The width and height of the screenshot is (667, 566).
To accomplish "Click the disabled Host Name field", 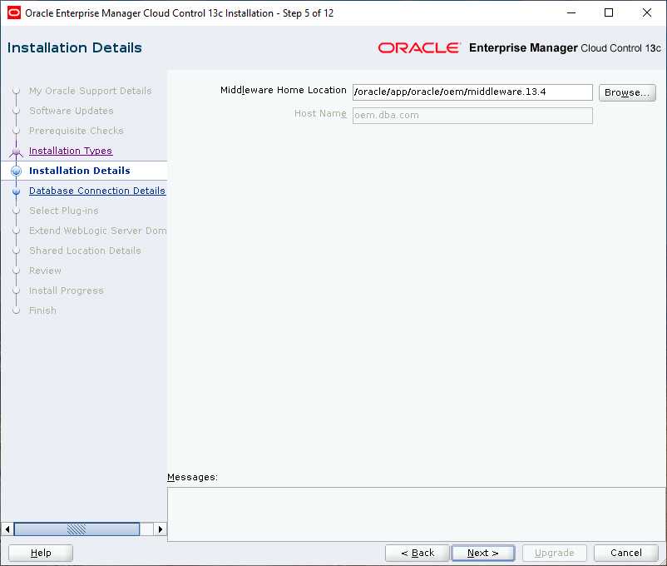I will click(472, 116).
